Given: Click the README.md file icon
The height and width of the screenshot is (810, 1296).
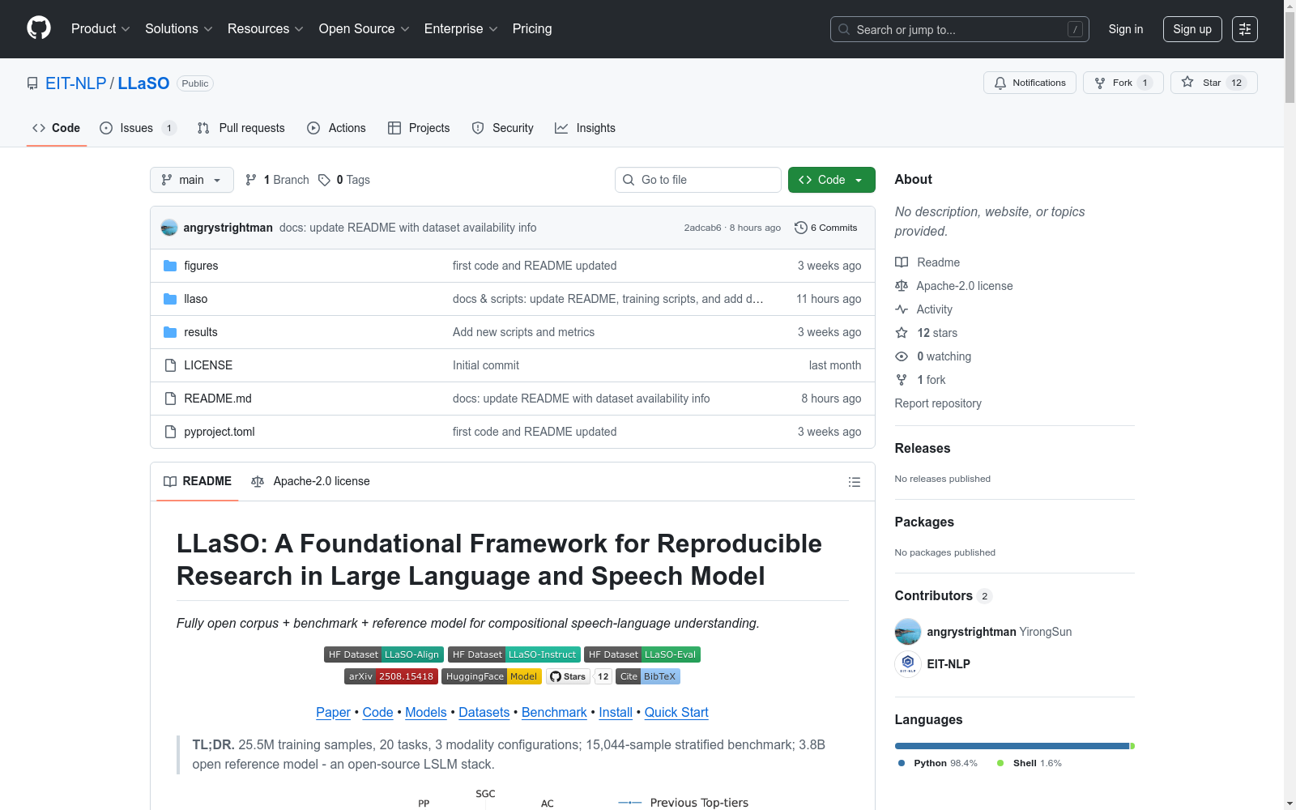Looking at the screenshot, I should point(170,399).
